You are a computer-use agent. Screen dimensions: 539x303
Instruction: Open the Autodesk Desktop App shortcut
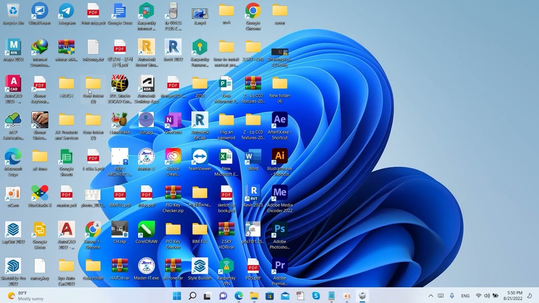coord(147,90)
